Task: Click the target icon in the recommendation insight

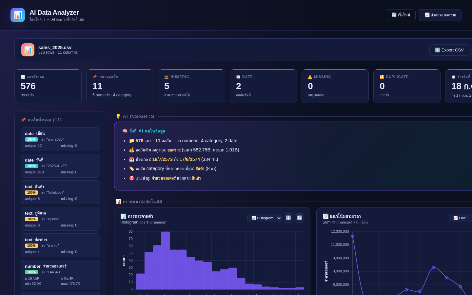Action: click(x=132, y=178)
